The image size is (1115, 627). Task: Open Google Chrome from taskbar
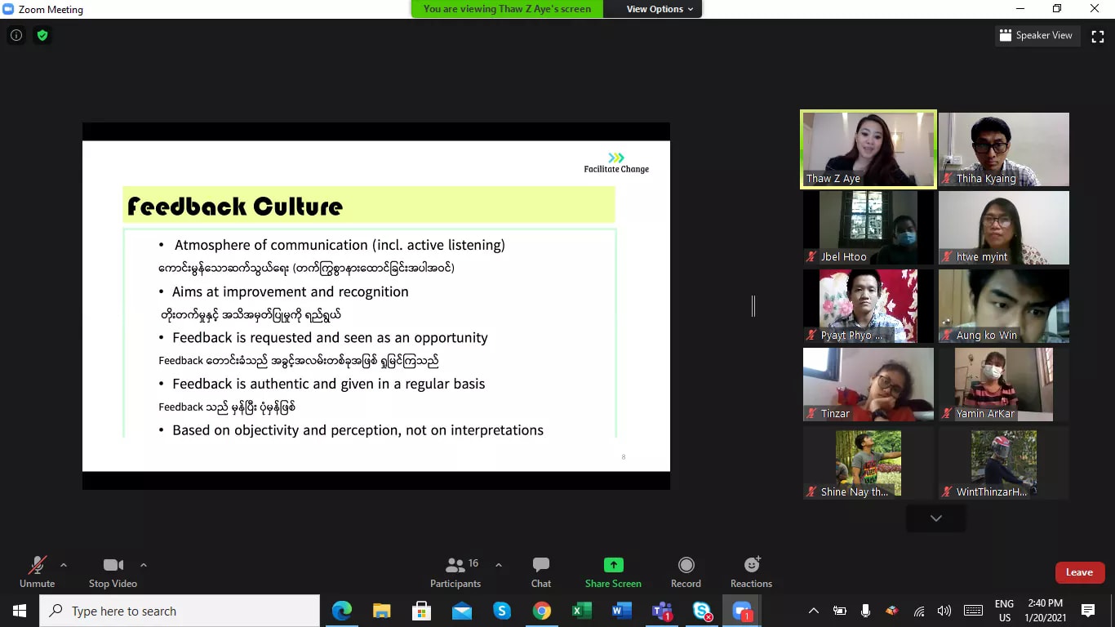click(x=542, y=611)
